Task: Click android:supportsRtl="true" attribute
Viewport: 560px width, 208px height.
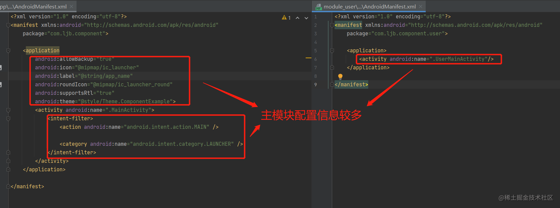Action: click(75, 93)
